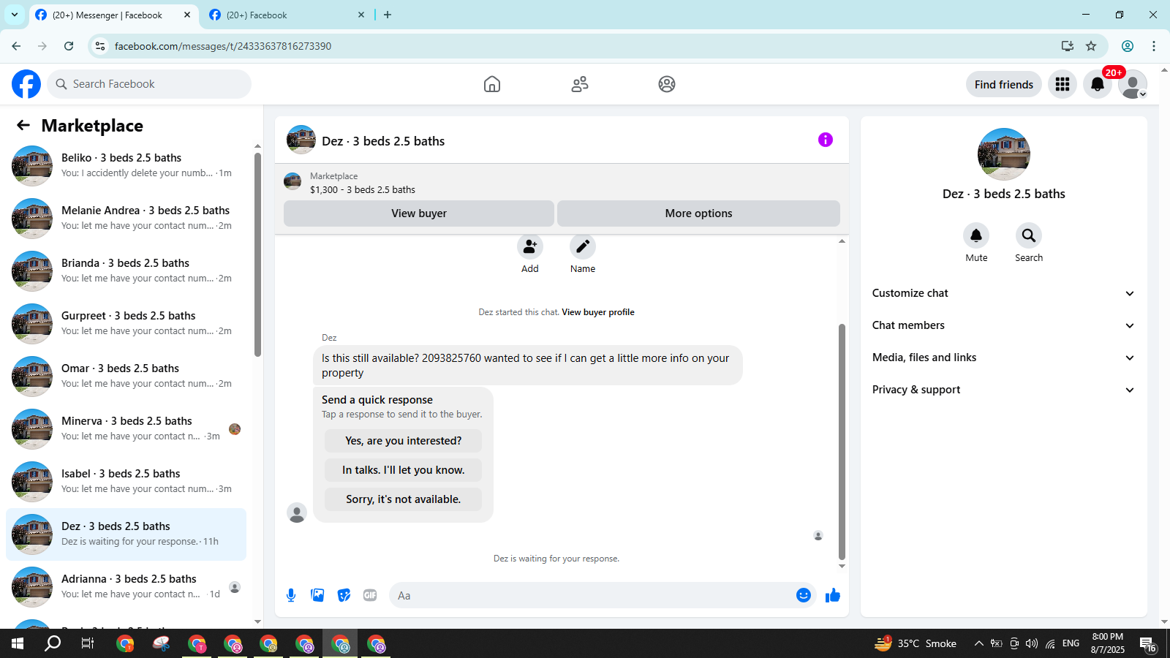Send quick reply 'In talks. I'll let you know.'

(403, 470)
